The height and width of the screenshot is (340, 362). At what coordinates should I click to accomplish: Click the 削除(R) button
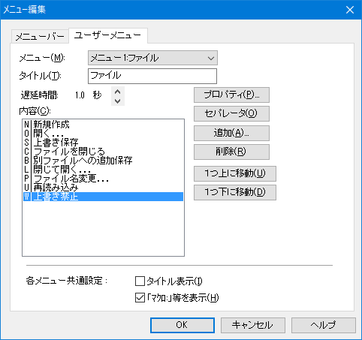[x=231, y=152]
